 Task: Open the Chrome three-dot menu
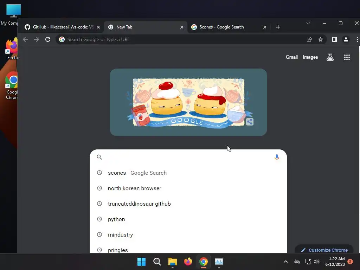coord(357,39)
